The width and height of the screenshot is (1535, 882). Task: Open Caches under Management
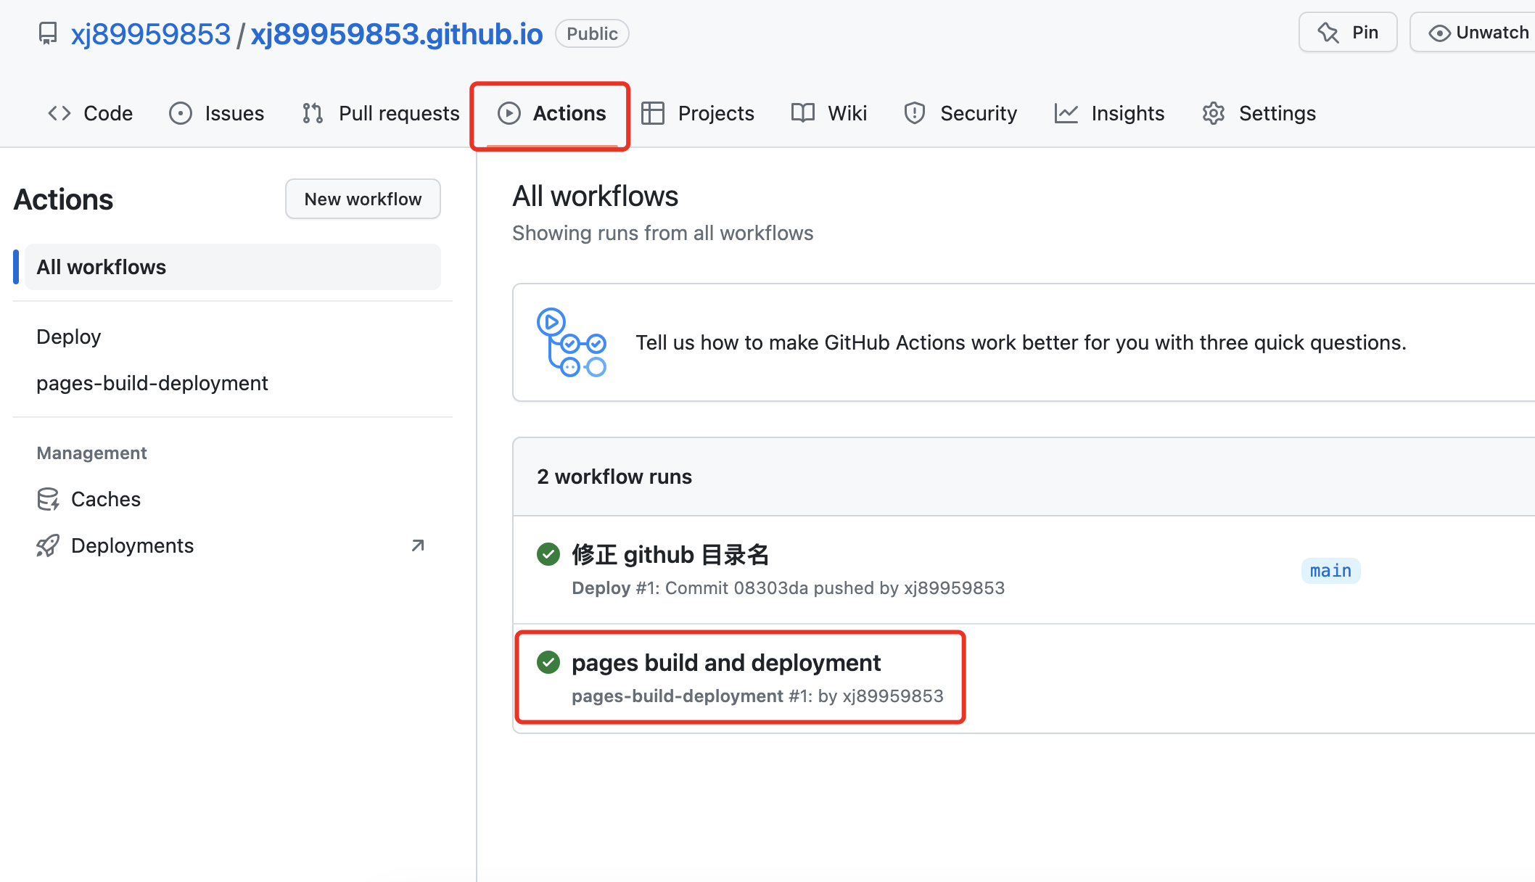pos(106,499)
